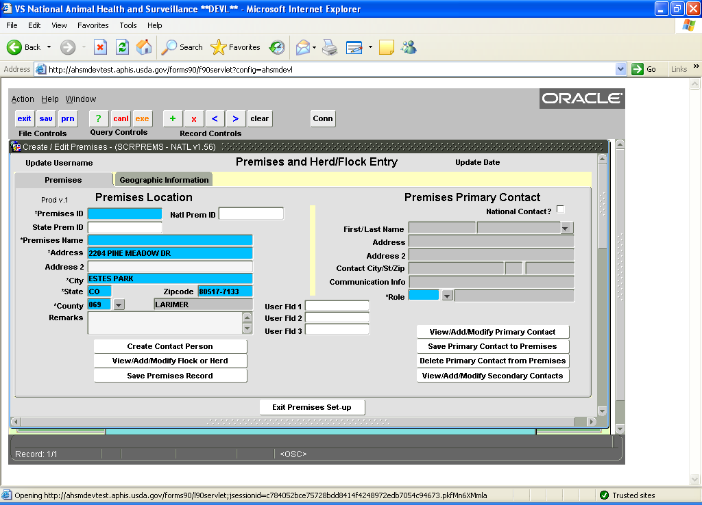702x505 pixels.
Task: Refresh the page in Internet Explorer toolbar
Action: pyautogui.click(x=122, y=47)
